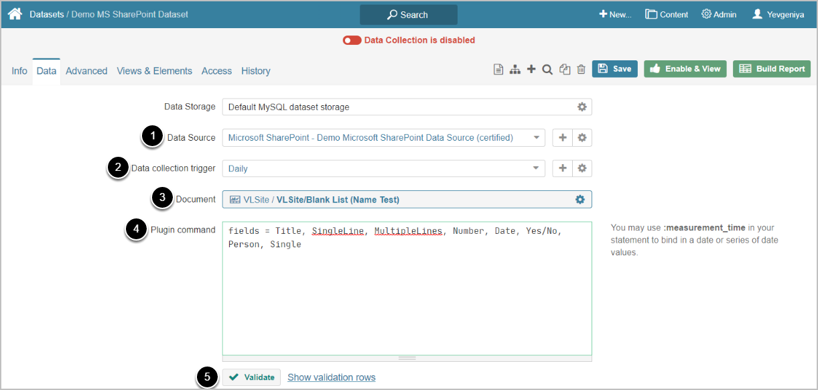818x390 pixels.
Task: Click the duplicate dataset icon
Action: click(565, 69)
